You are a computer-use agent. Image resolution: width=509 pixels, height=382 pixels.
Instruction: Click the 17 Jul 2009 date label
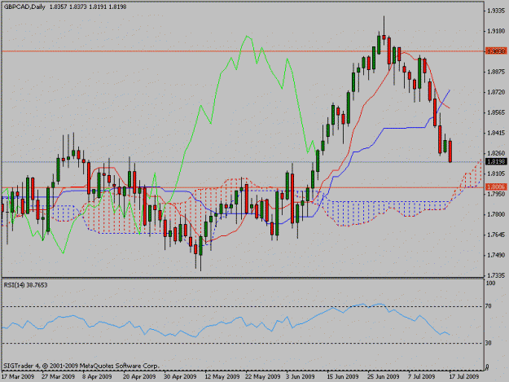pos(463,376)
